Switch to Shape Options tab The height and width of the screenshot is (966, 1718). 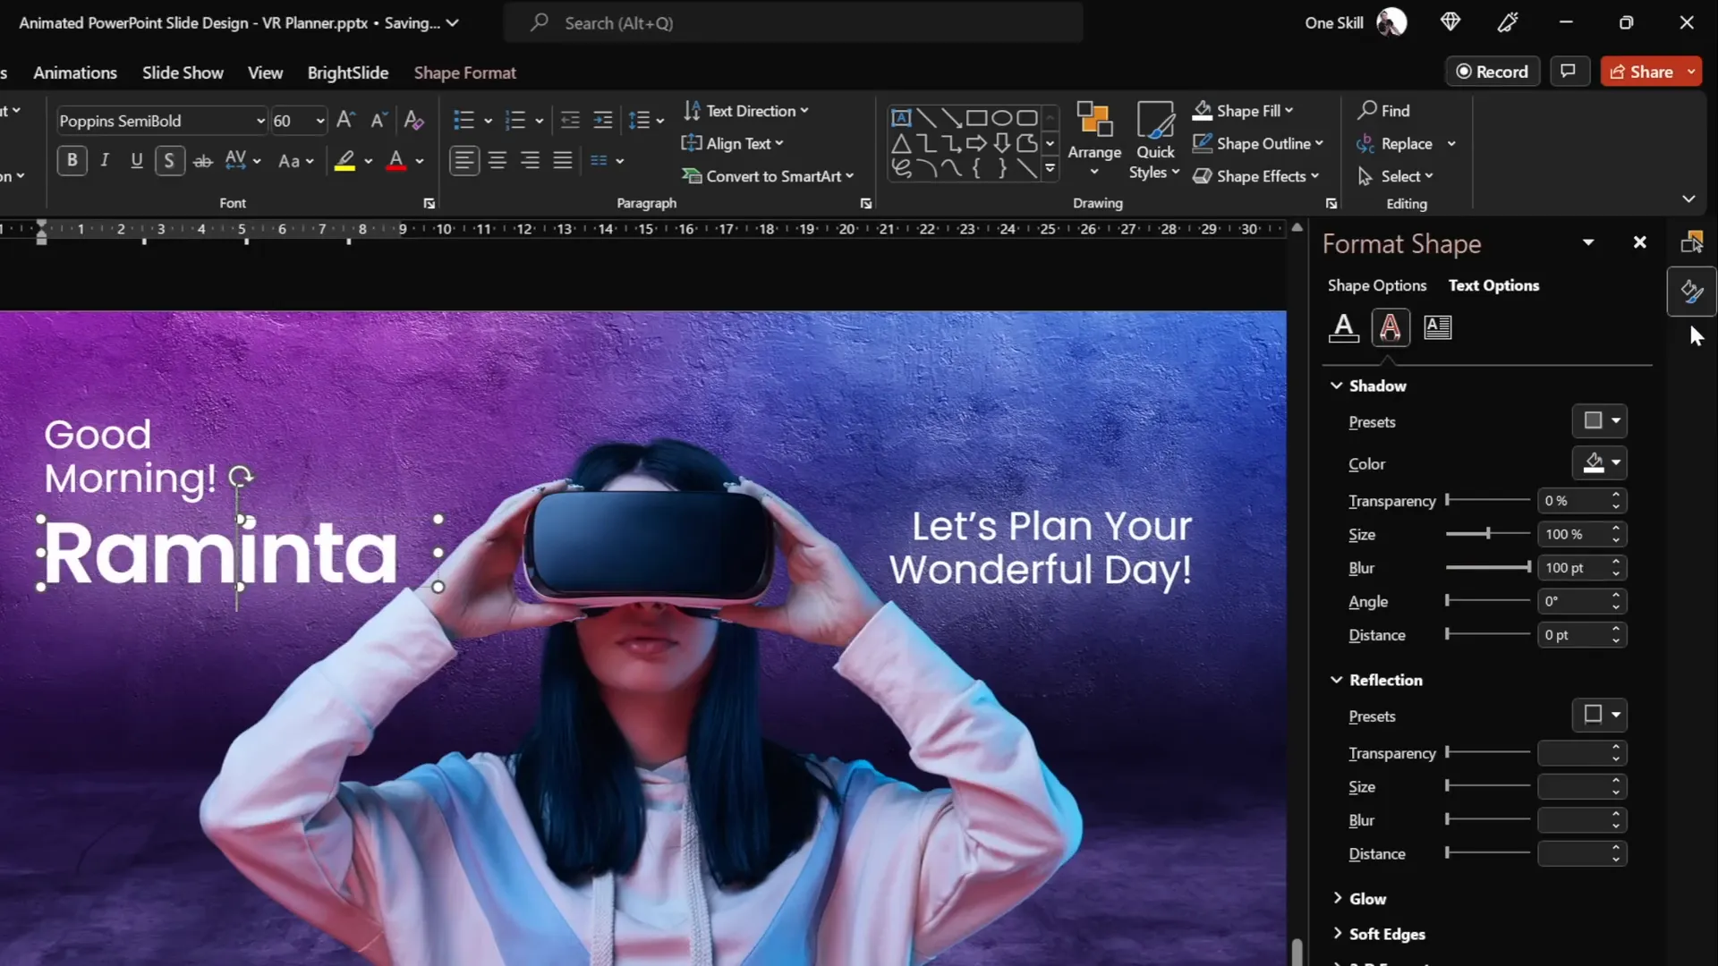point(1376,285)
